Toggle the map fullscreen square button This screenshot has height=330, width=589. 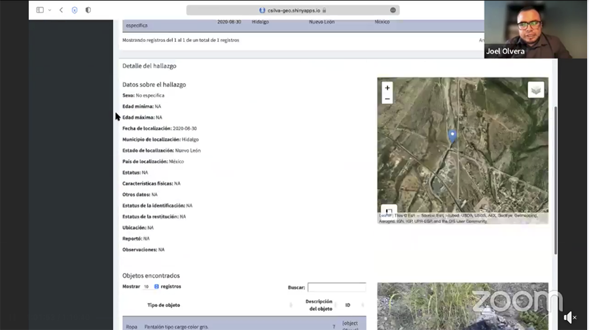[389, 210]
